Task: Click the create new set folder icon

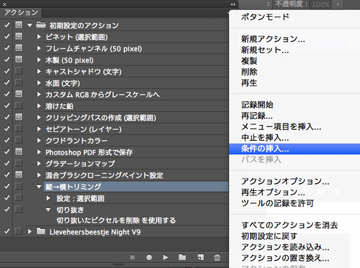Action: tap(183, 257)
